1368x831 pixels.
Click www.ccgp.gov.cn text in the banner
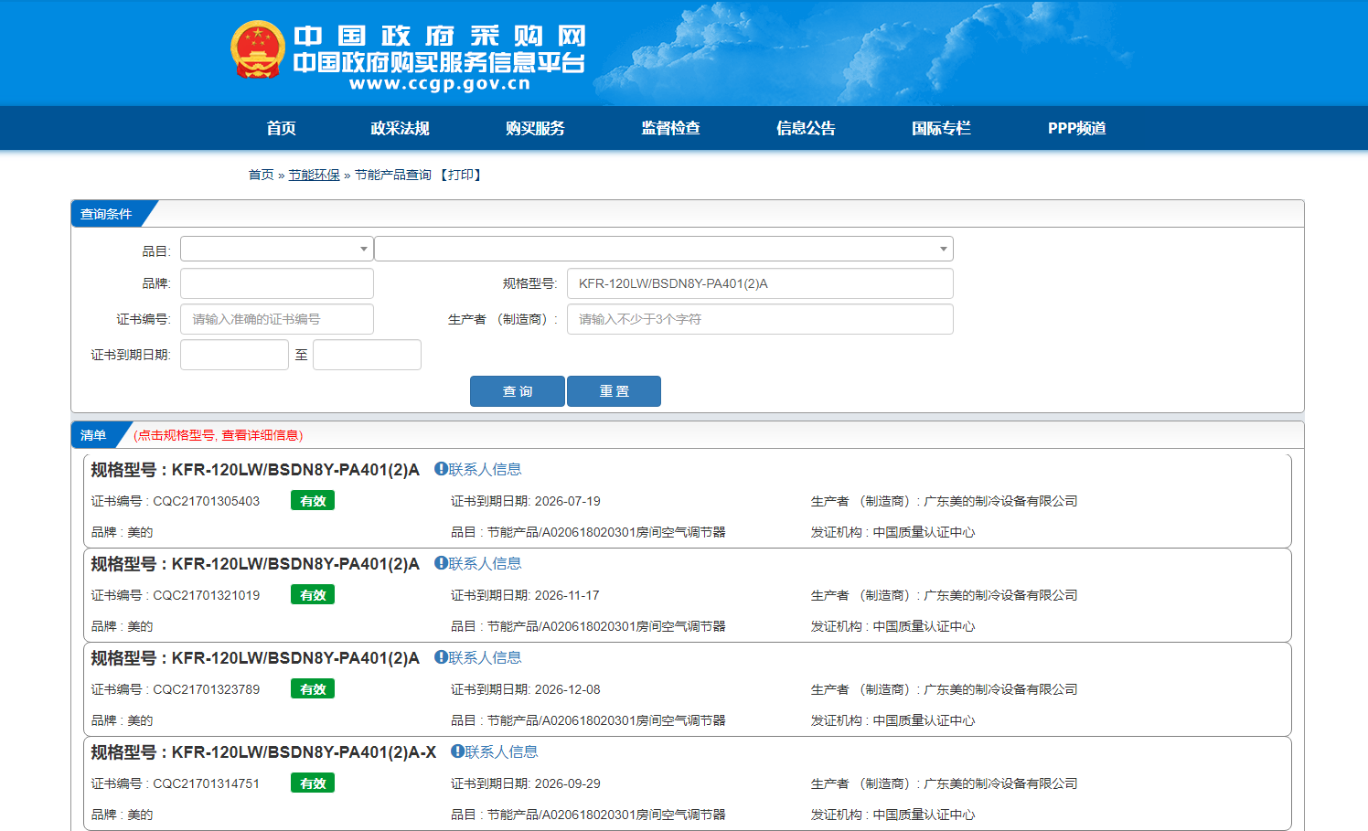coord(440,83)
